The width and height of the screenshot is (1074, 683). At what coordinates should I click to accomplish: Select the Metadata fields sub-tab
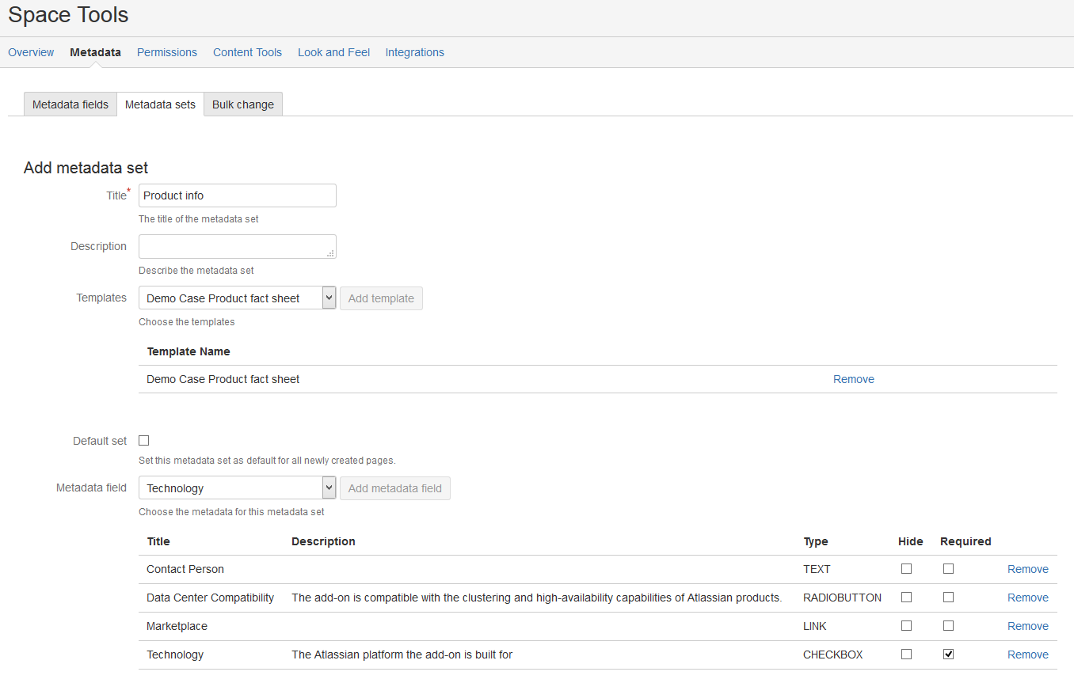pyautogui.click(x=70, y=104)
